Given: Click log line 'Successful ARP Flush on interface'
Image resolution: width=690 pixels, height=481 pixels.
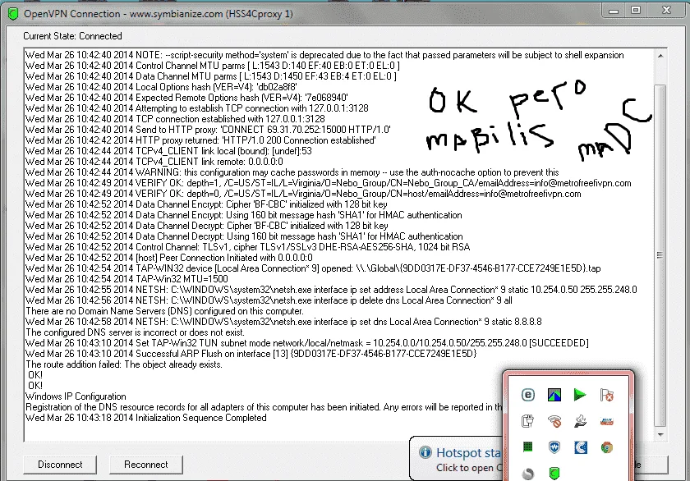Looking at the screenshot, I should (251, 354).
